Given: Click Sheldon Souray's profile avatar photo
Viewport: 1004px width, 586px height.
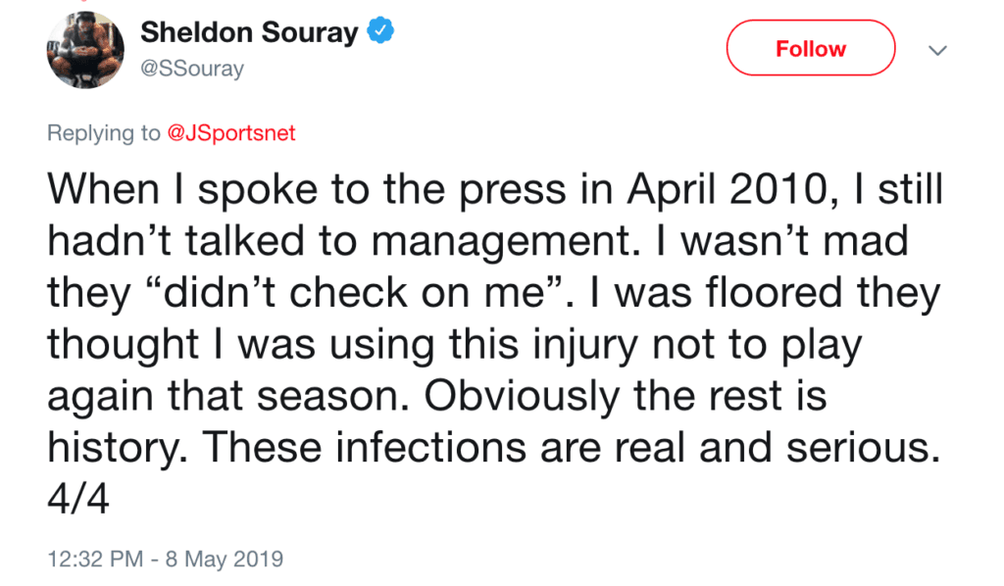Looking at the screenshot, I should [85, 50].
